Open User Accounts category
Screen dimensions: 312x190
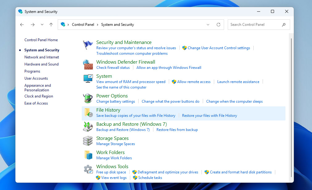click(x=36, y=78)
